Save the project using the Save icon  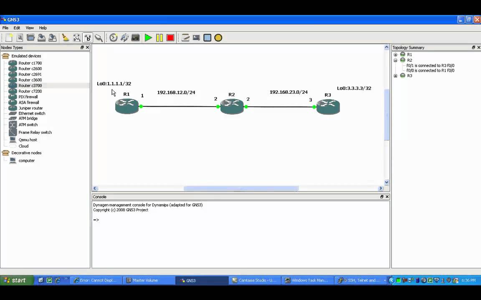[42, 37]
